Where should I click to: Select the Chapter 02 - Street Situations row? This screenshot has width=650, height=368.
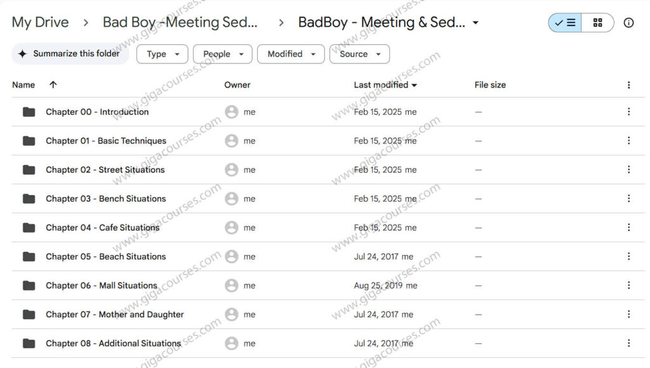point(105,169)
